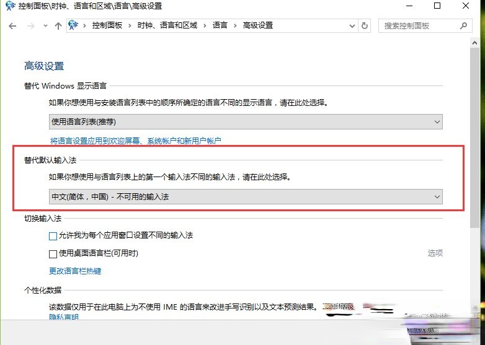485x345 pixels.
Task: Click the 高级设置 page heading
Action: click(44, 66)
